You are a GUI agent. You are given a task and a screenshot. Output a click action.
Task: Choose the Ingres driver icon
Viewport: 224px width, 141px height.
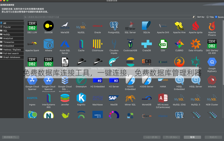[32, 98]
